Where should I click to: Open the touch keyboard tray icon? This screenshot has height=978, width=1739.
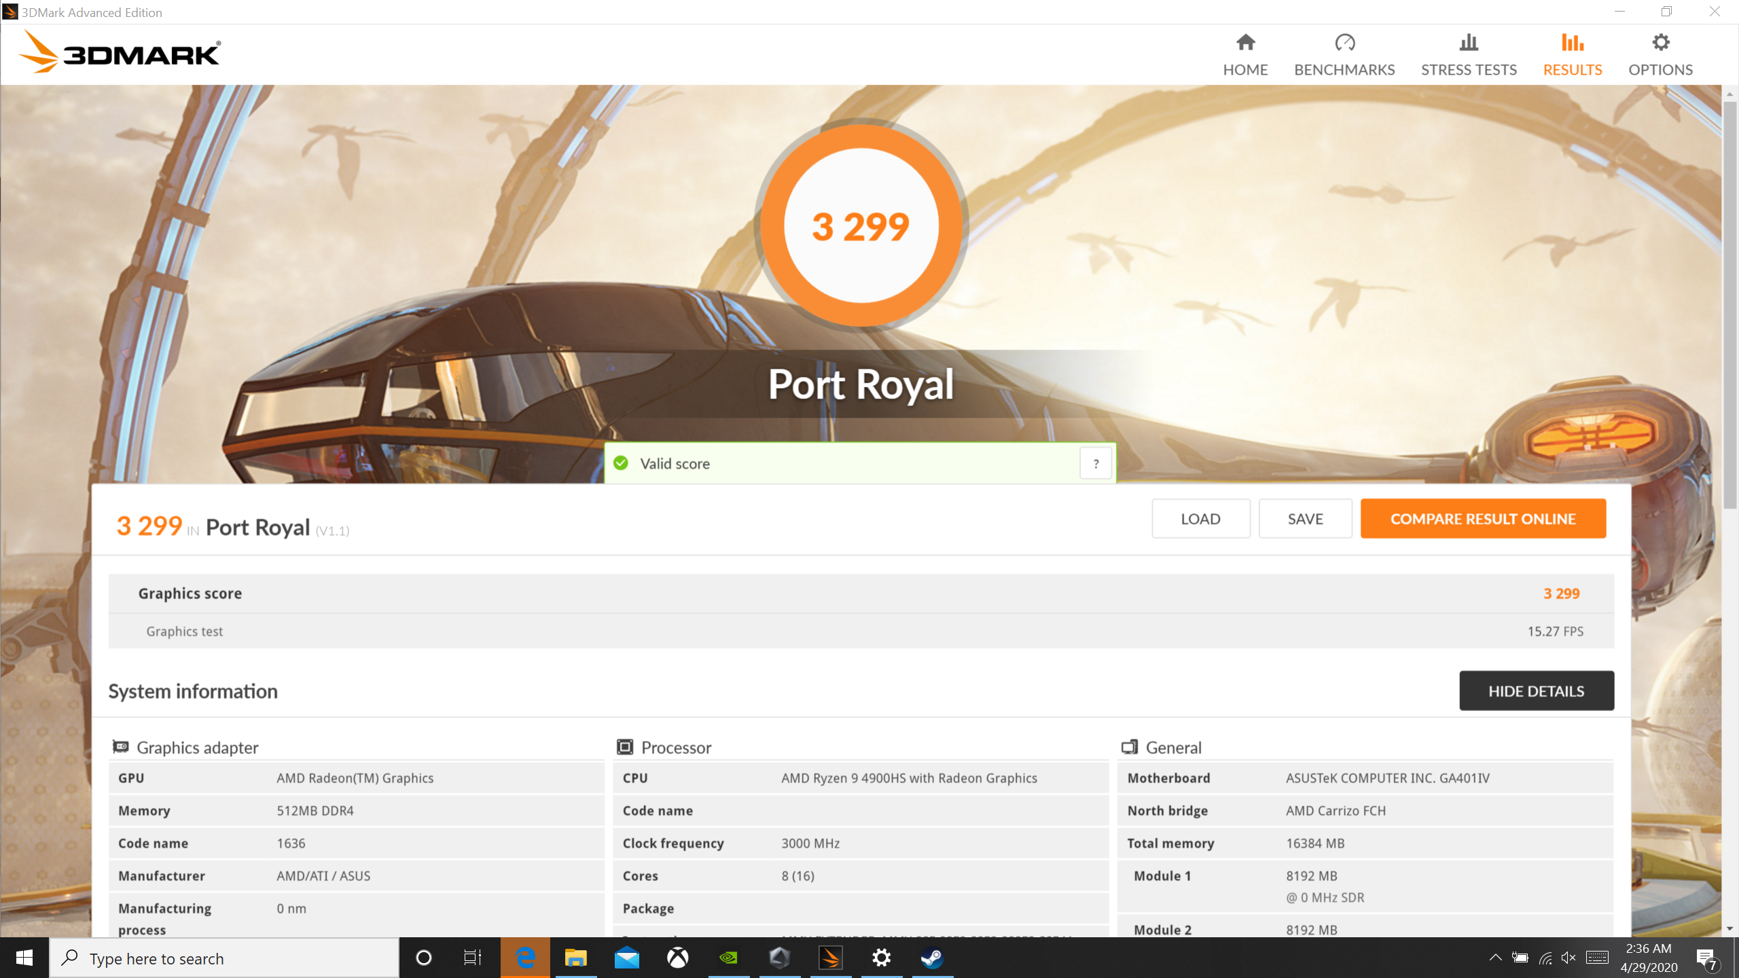1597,958
